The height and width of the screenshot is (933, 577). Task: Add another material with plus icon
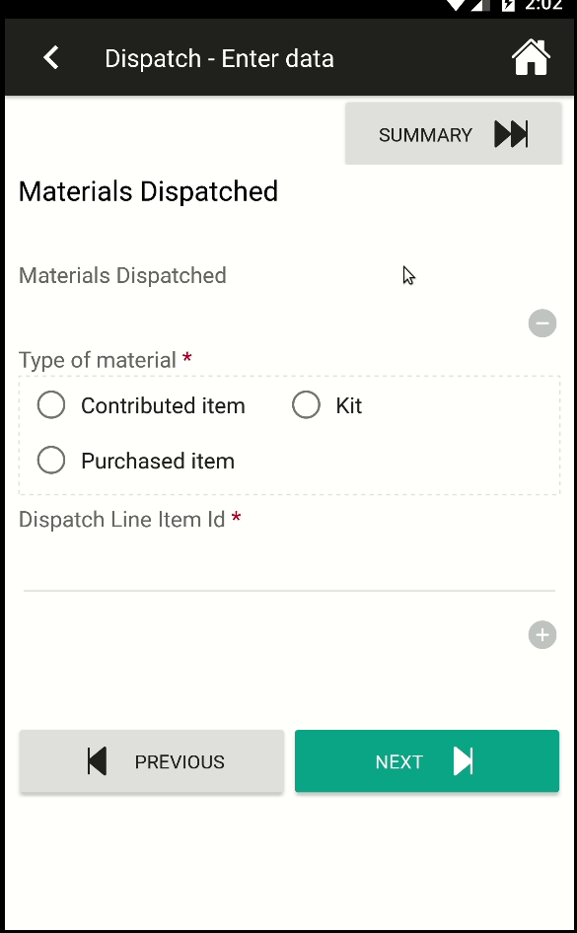pos(541,635)
